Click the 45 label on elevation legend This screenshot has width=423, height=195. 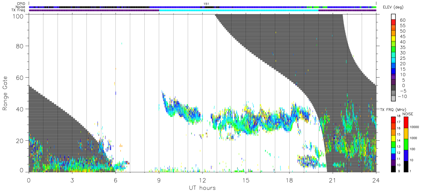tap(402, 36)
